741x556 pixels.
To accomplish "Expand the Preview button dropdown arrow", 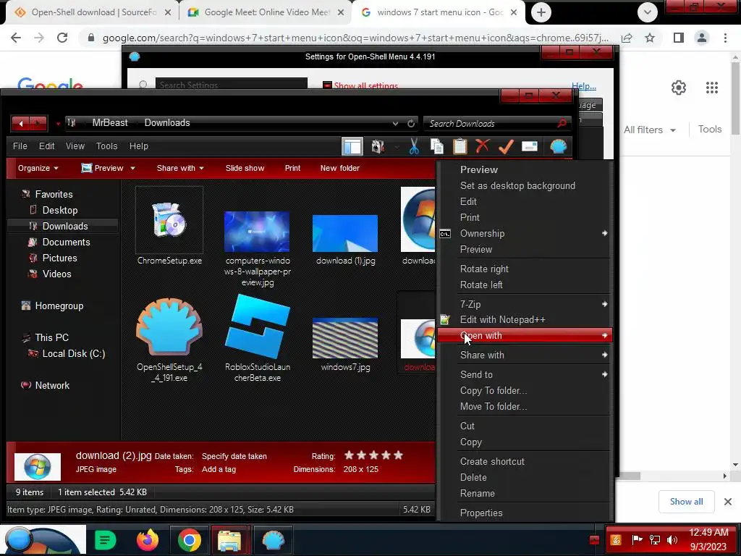I will (133, 168).
